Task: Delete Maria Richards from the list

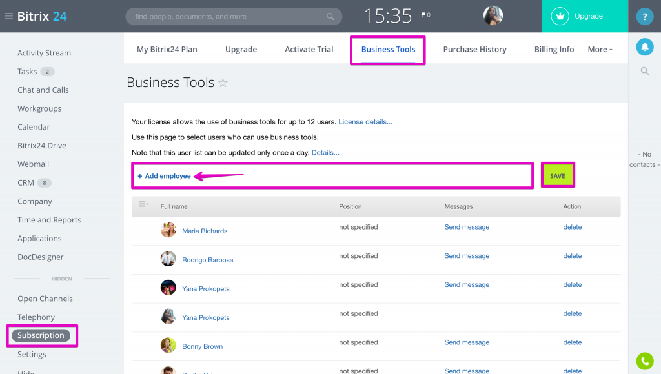Action: pyautogui.click(x=572, y=227)
